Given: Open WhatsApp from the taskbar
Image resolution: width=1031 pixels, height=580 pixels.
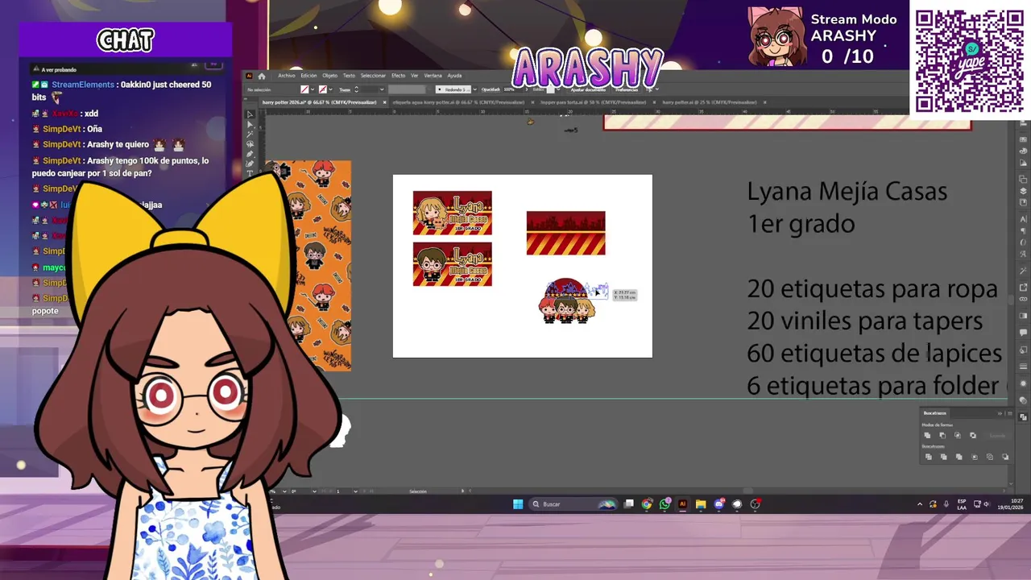Looking at the screenshot, I should [665, 504].
